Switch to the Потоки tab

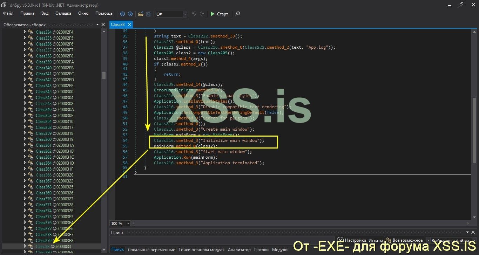coord(261,250)
